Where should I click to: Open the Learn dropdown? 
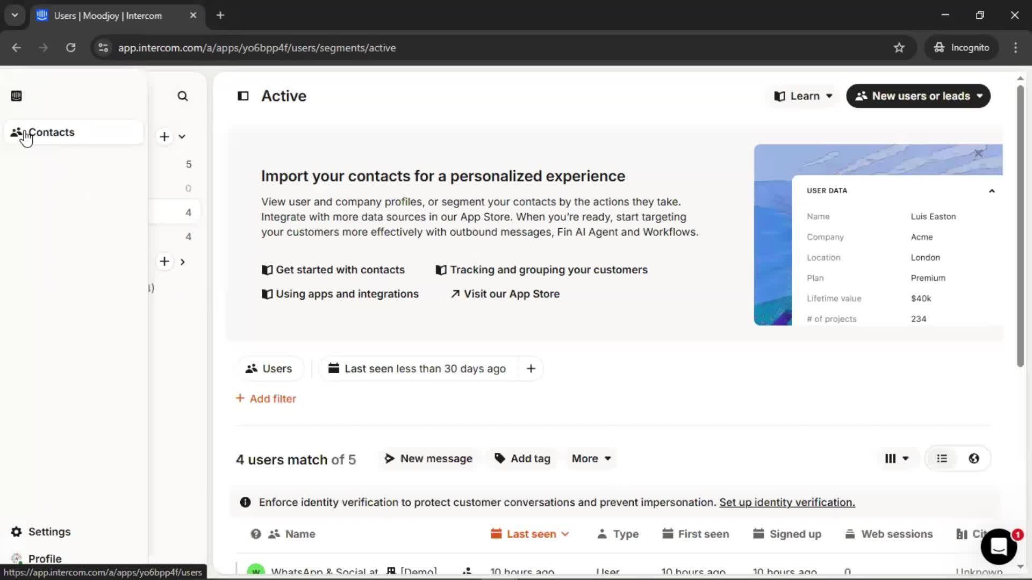[x=804, y=96]
